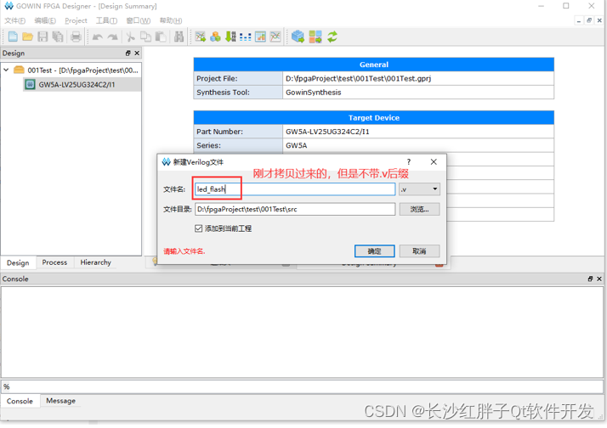Open the 工具(T) menu

coord(106,20)
